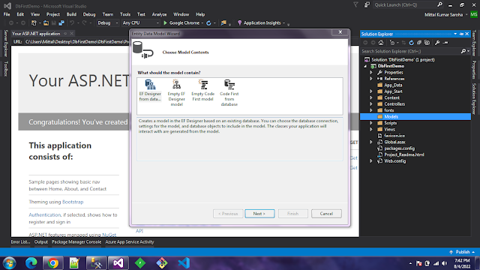This screenshot has height=270, width=480.
Task: Open the NuGet link on the page
Action: pyautogui.click(x=109, y=235)
